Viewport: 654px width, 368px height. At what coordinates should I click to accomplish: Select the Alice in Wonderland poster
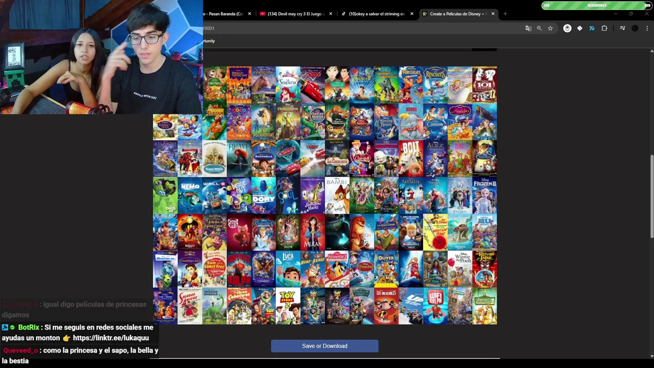point(435,158)
